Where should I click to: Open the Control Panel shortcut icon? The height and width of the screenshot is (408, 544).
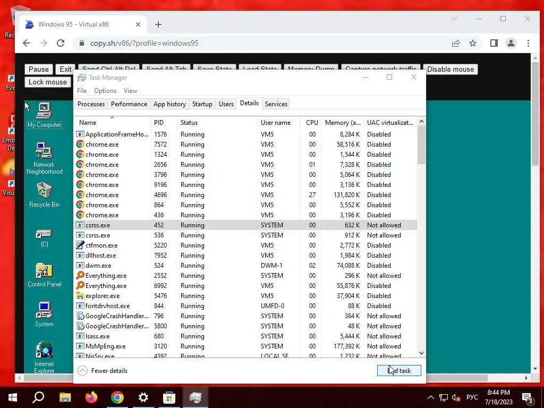click(x=44, y=275)
